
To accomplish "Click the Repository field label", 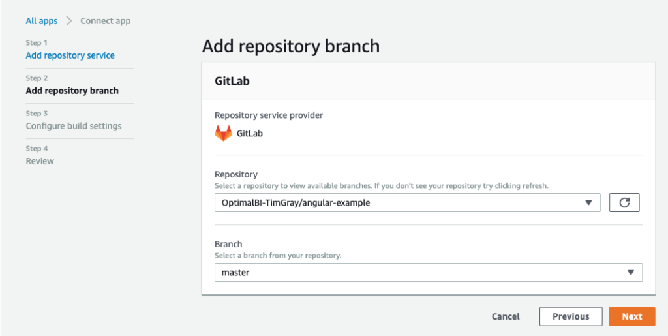I will [x=236, y=174].
